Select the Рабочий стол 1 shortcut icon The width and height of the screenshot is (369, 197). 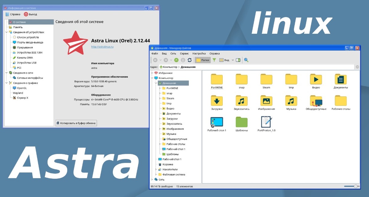coord(217,122)
